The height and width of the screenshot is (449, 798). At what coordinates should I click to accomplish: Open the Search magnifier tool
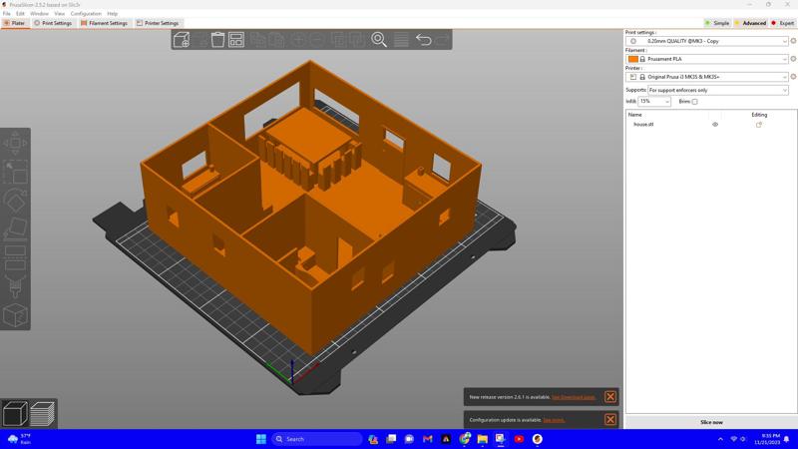379,40
